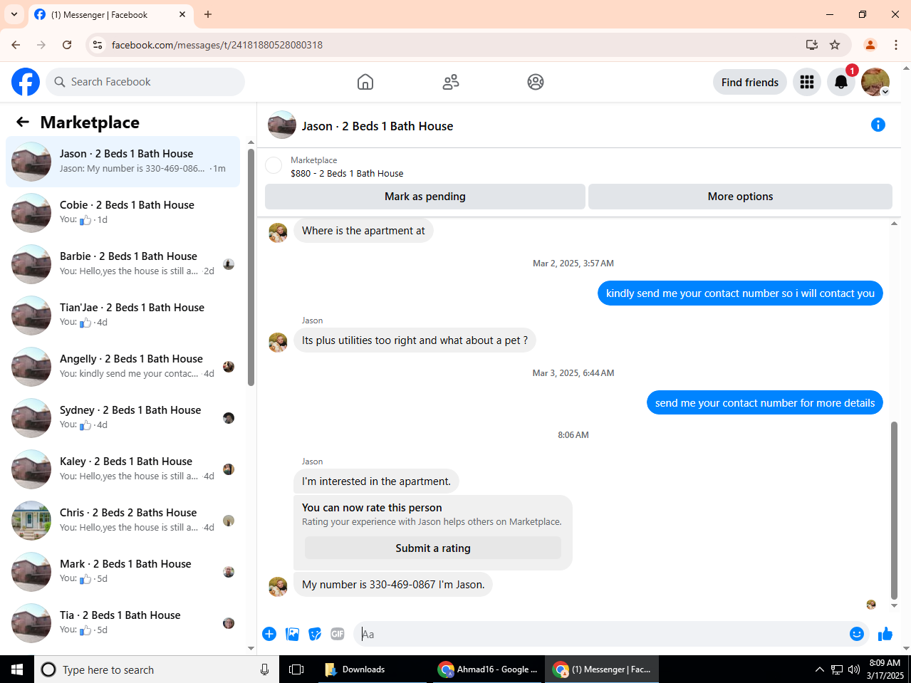Viewport: 911px width, 683px height.
Task: Focus the Search Facebook field
Action: click(145, 82)
